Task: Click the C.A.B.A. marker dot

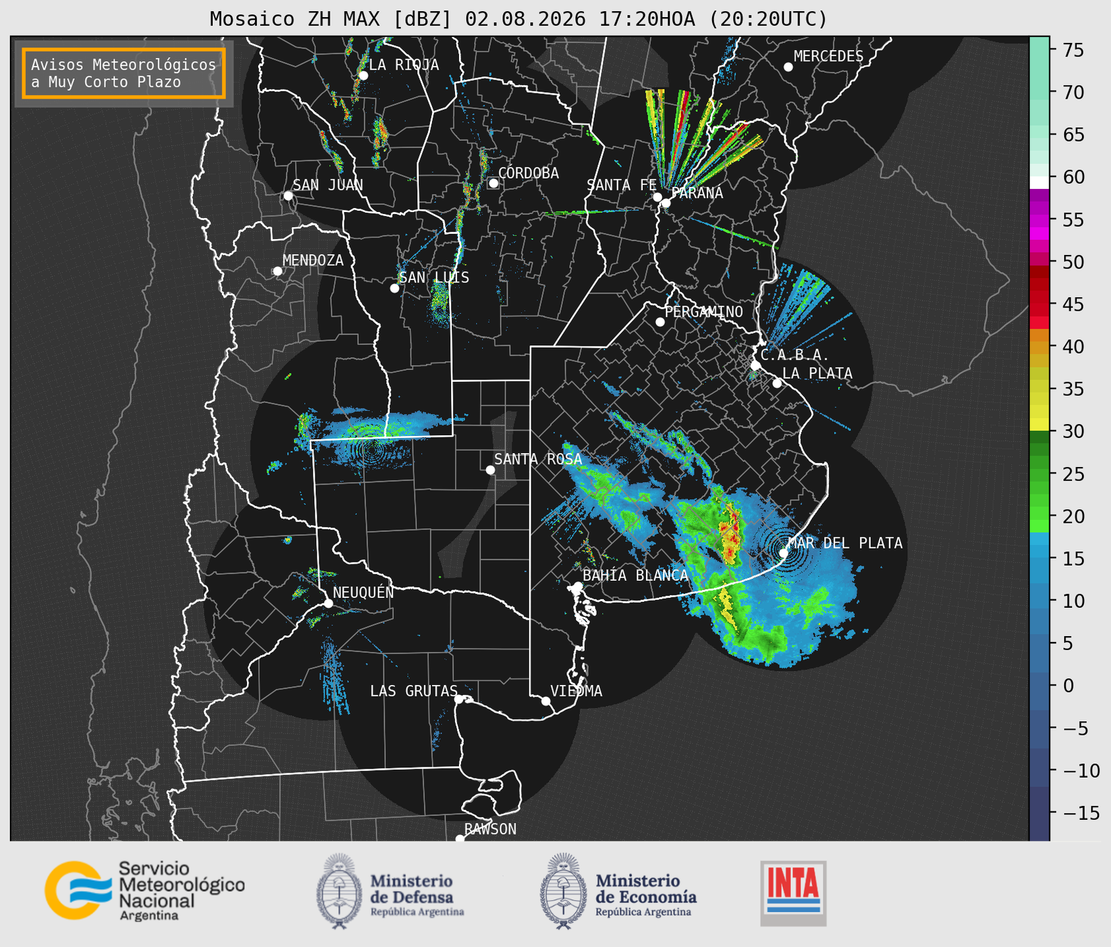Action: [x=755, y=365]
